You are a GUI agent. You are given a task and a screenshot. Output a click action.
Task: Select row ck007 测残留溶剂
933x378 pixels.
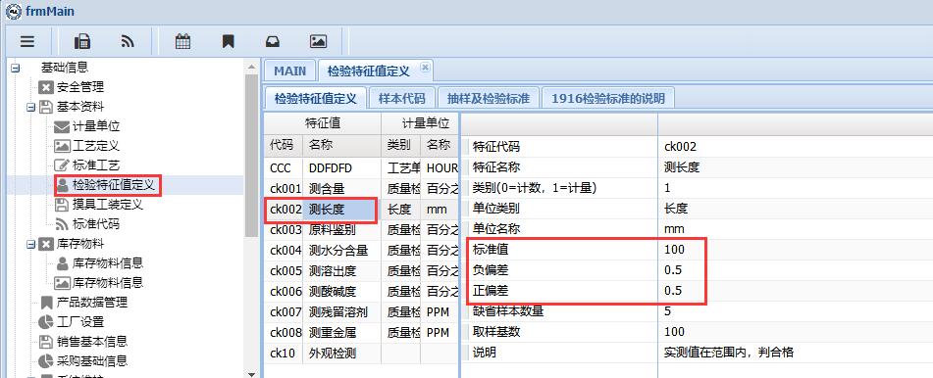(x=361, y=312)
